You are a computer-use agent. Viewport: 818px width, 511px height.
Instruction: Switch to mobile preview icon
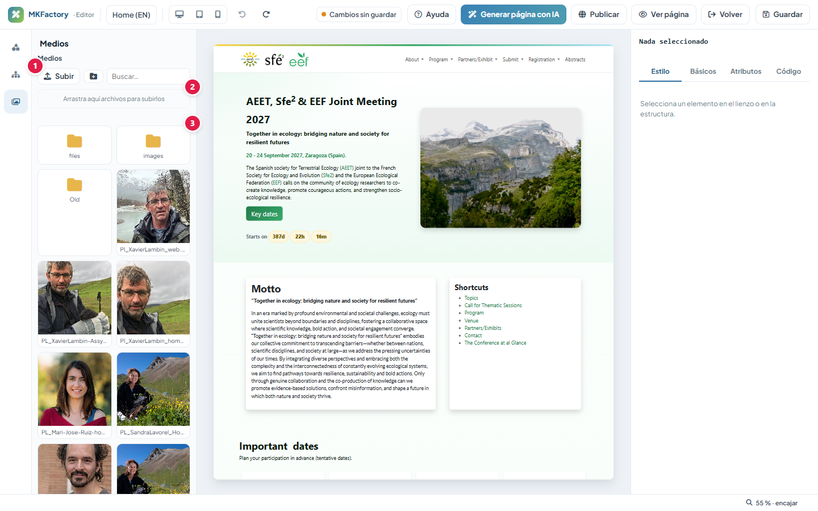(218, 14)
